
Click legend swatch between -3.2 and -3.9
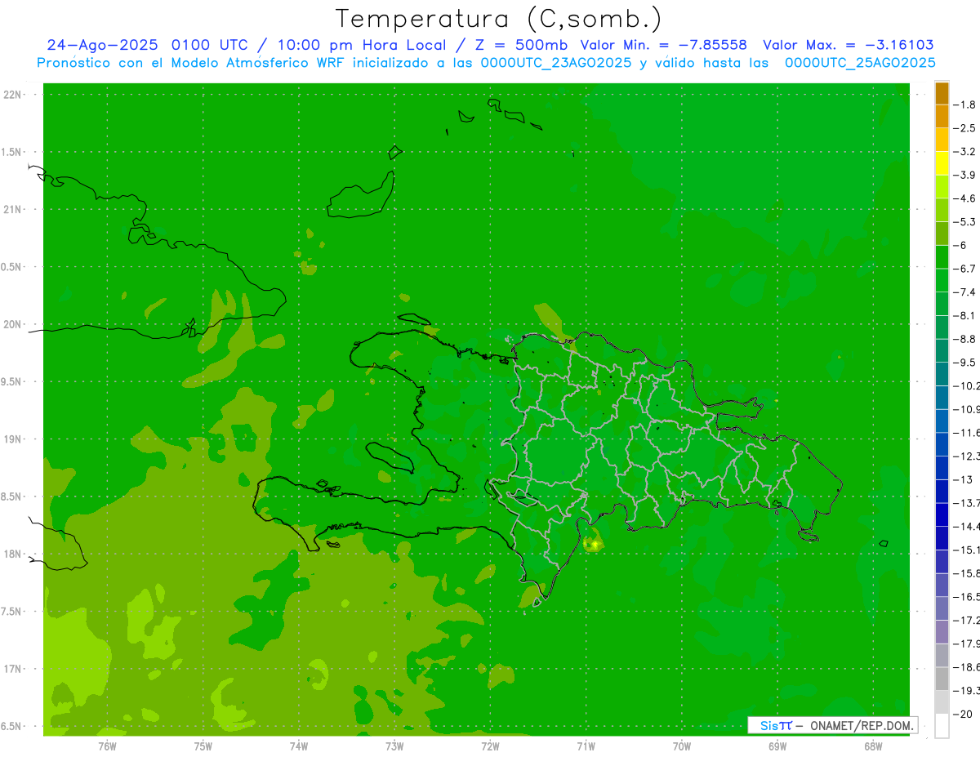click(942, 163)
